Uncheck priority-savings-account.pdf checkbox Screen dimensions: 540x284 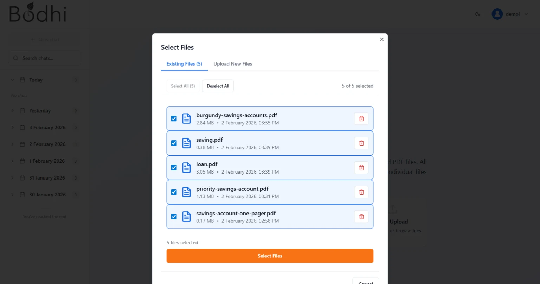(x=174, y=192)
